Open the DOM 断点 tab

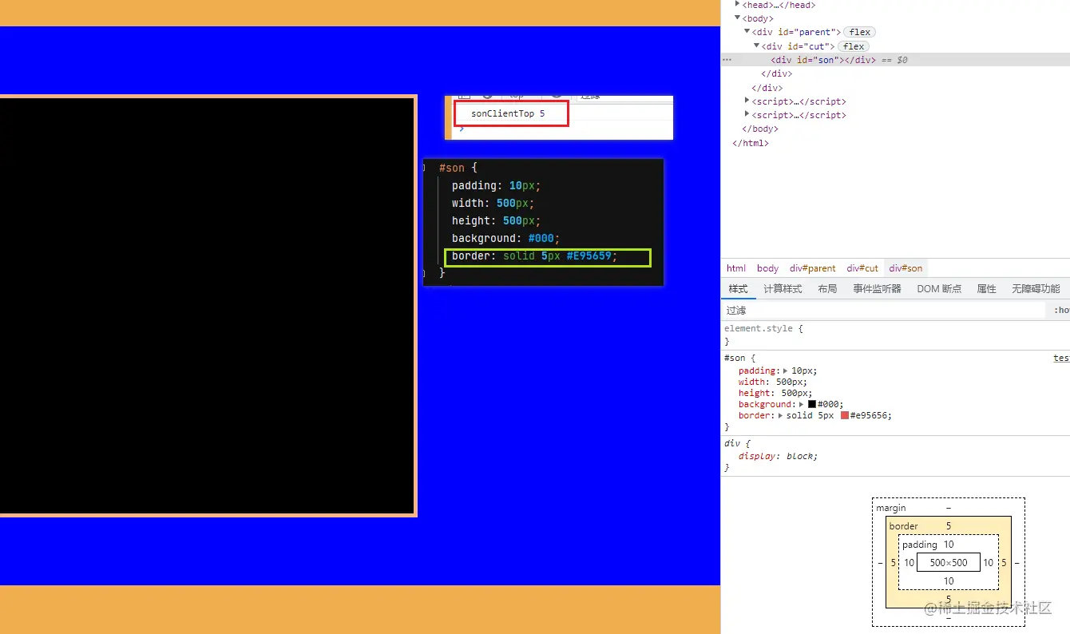pyautogui.click(x=939, y=289)
